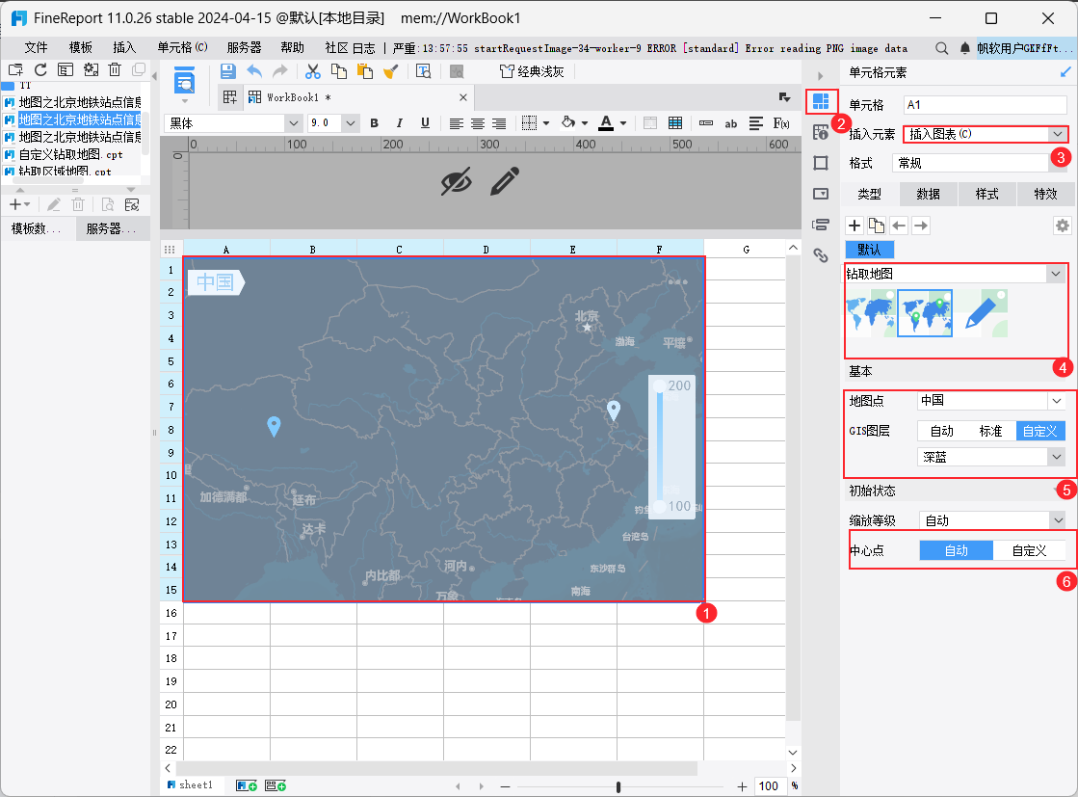The image size is (1078, 797).
Task: Switch to the 数据 tab
Action: pos(928,194)
